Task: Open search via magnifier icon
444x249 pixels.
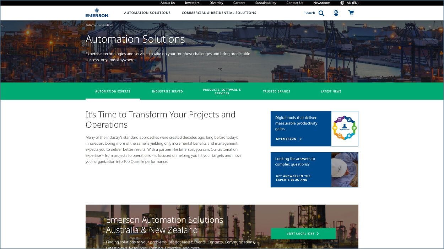Action: click(321, 13)
